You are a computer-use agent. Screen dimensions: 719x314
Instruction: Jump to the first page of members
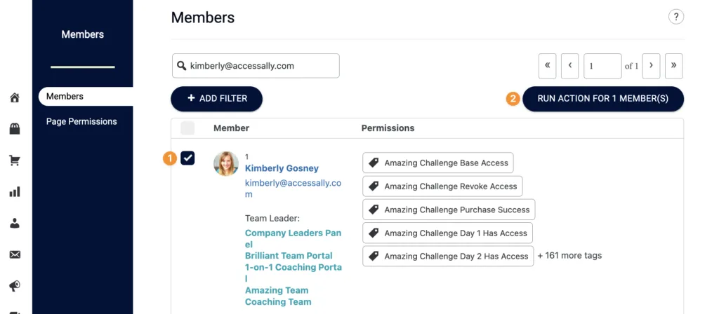pyautogui.click(x=547, y=66)
